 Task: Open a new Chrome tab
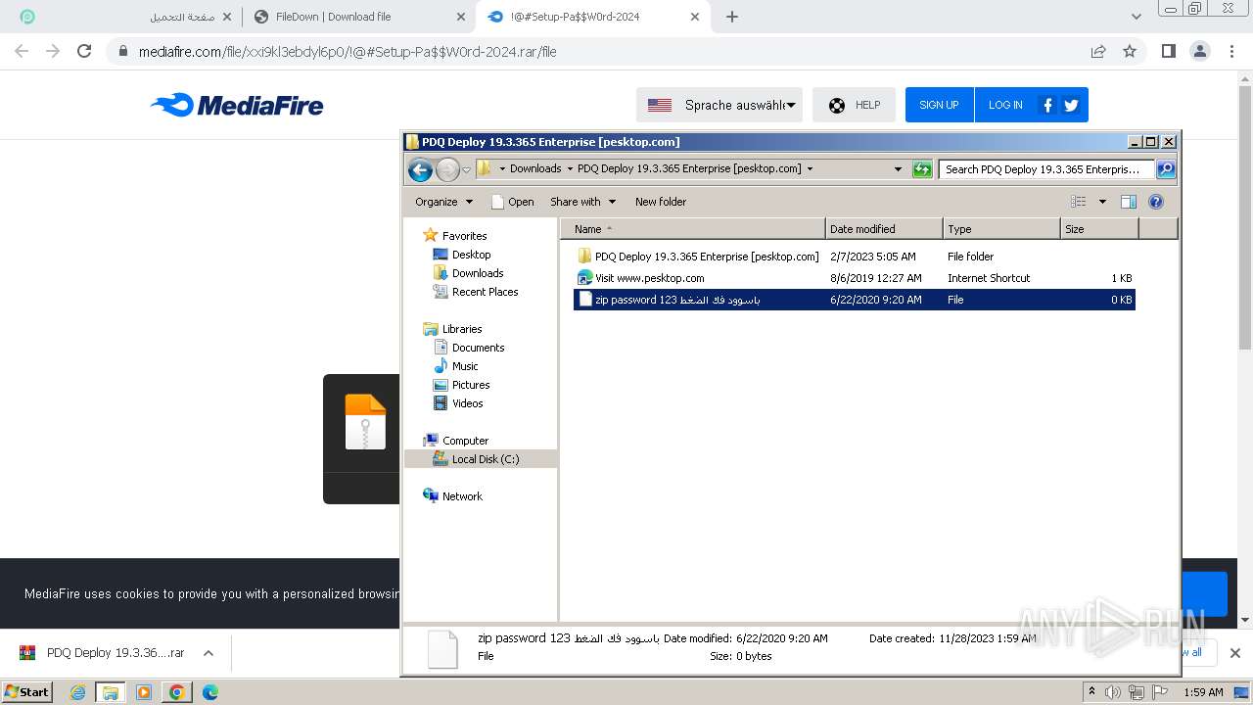(x=732, y=17)
